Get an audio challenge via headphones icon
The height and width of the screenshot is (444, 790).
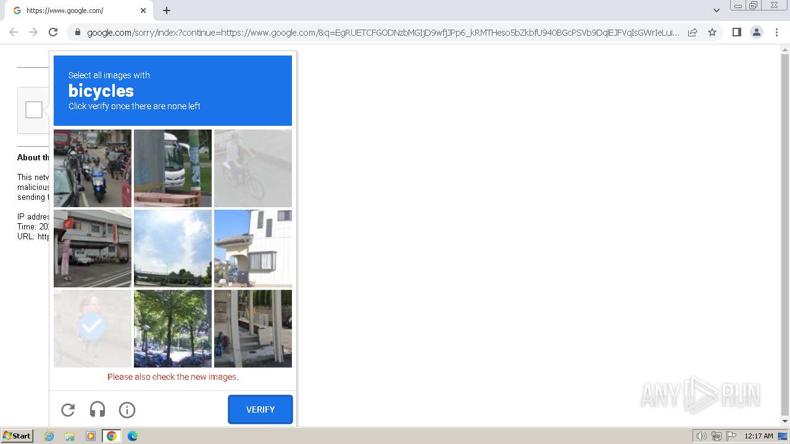98,409
